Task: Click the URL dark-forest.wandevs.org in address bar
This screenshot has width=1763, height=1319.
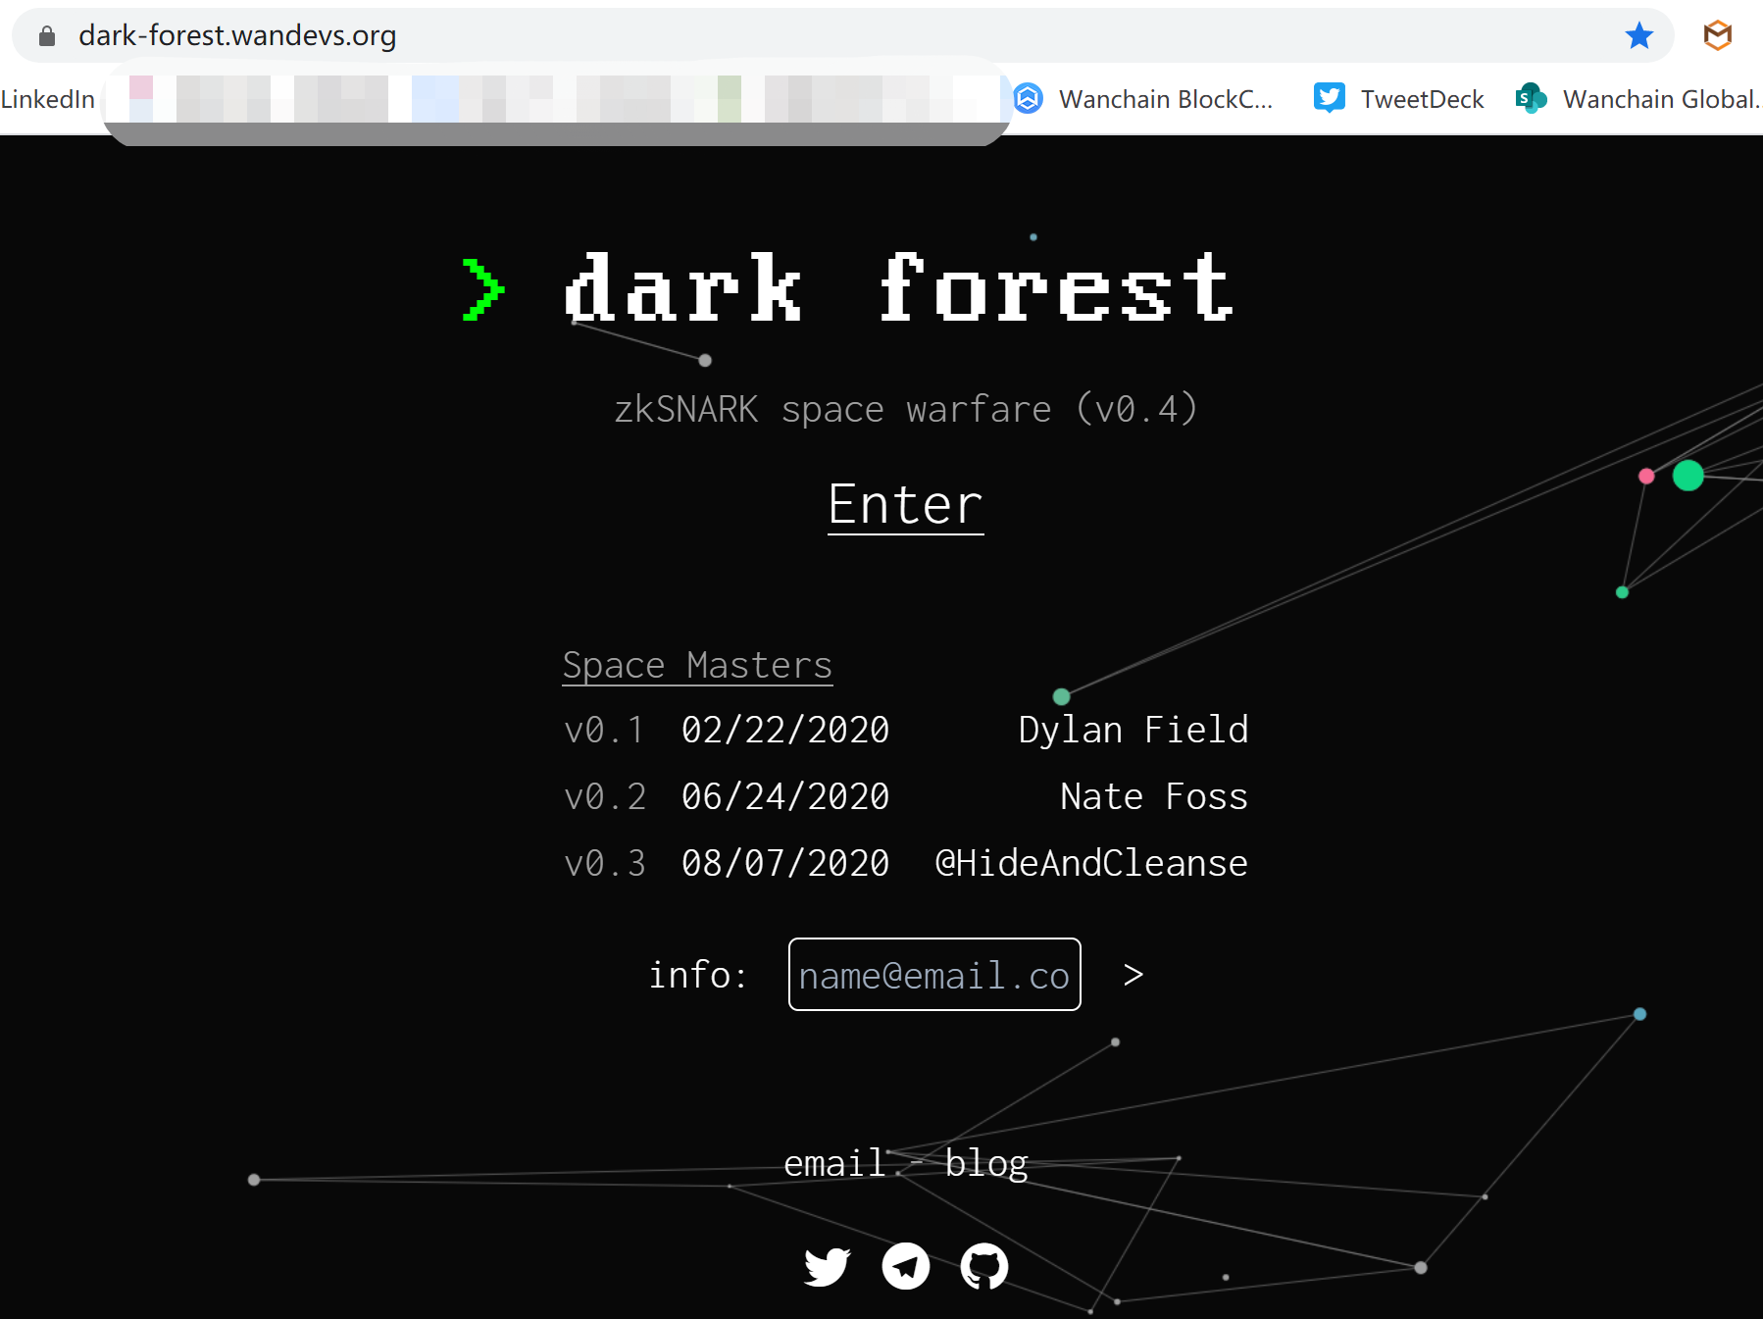Action: tap(237, 35)
